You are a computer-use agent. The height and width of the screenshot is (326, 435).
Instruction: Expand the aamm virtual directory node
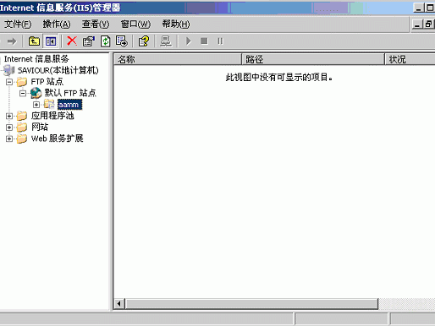[x=36, y=105]
